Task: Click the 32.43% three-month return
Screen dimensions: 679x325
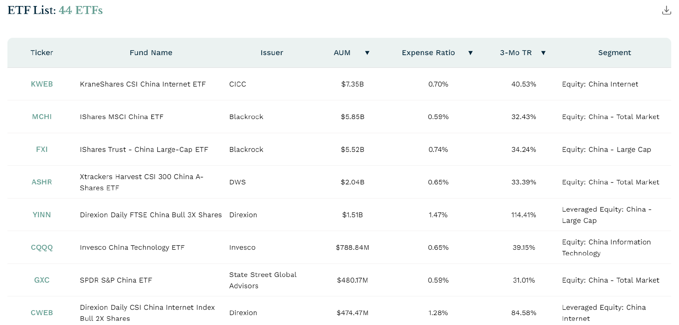Action: 524,117
